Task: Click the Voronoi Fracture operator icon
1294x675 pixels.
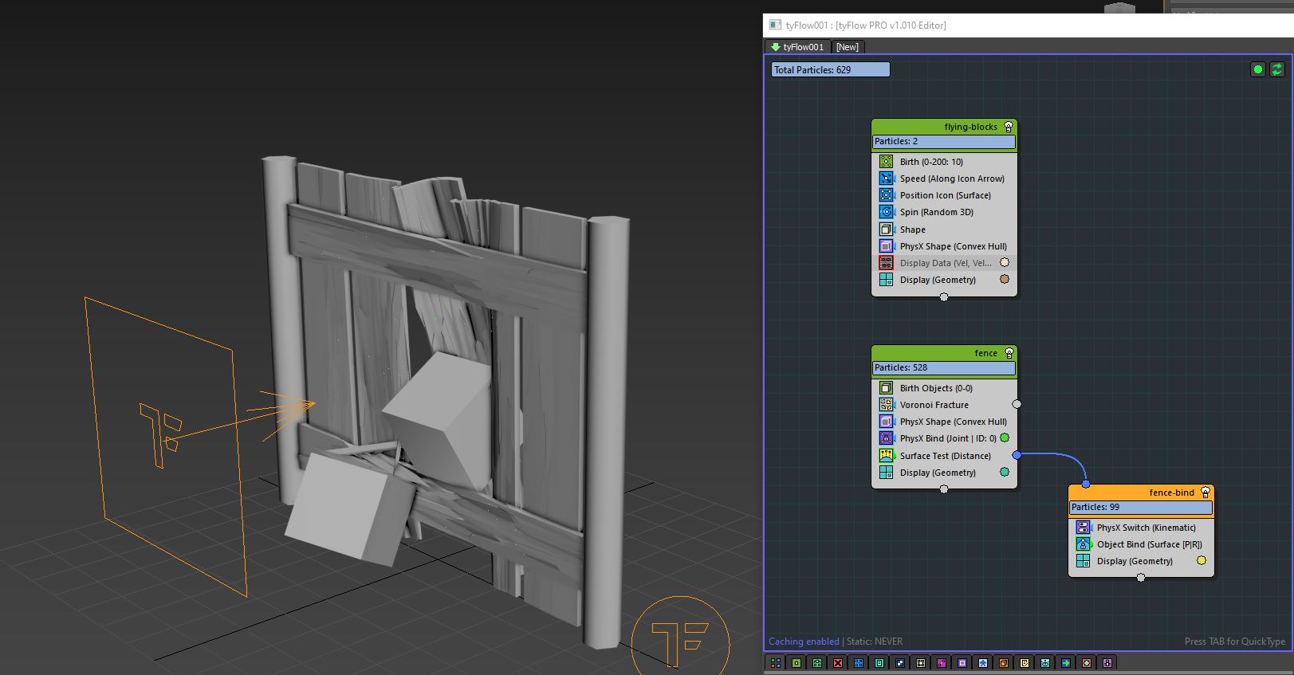Action: tap(886, 405)
